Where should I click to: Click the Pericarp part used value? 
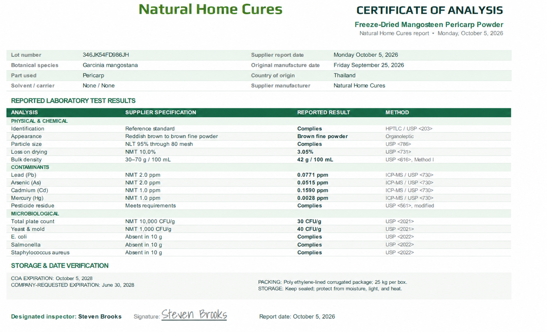[93, 75]
